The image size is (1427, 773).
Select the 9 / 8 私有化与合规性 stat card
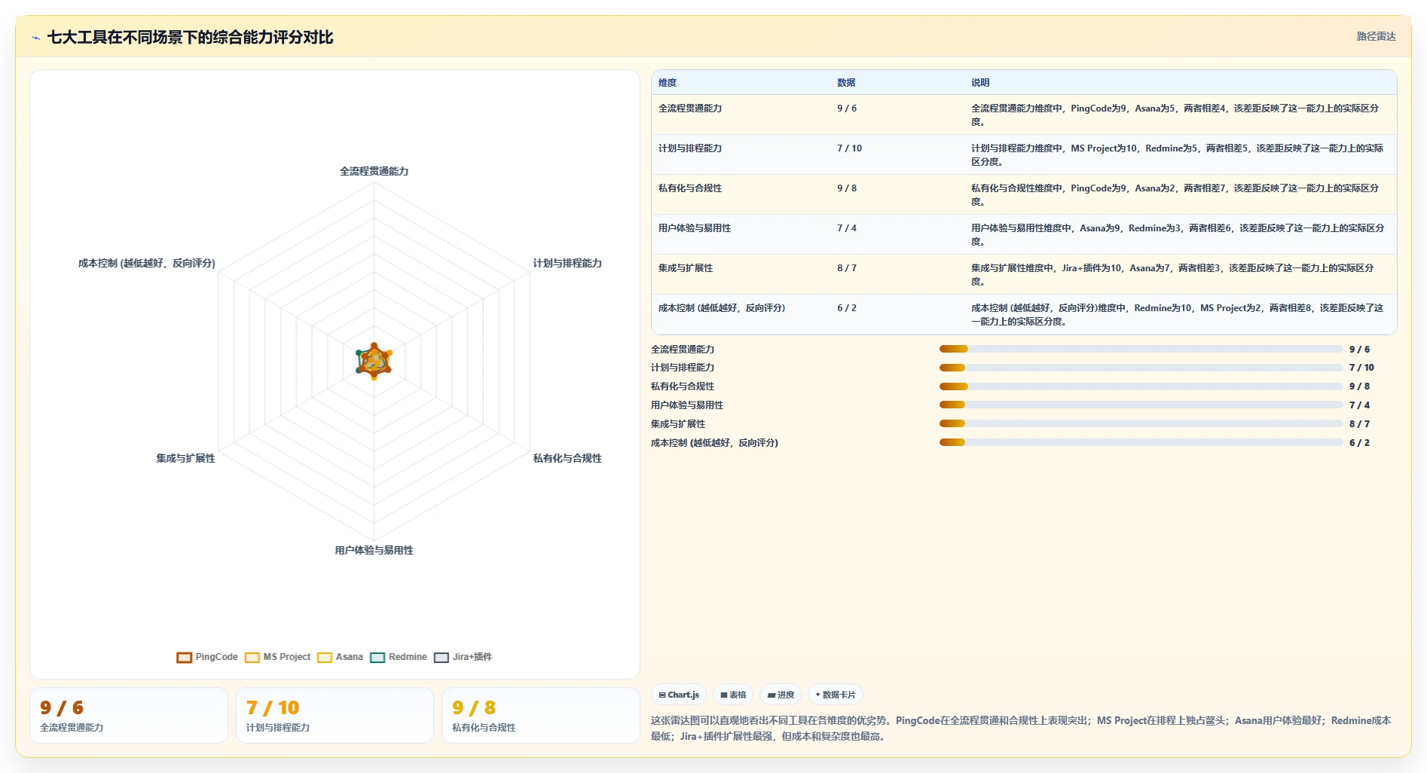pyautogui.click(x=540, y=716)
